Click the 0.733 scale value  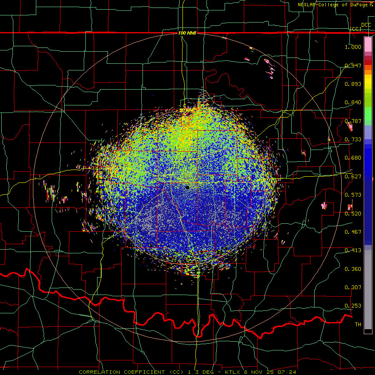pos(353,140)
